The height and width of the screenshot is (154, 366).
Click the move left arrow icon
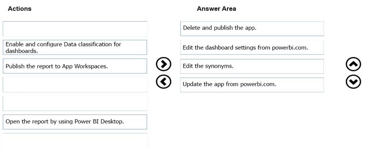click(163, 82)
